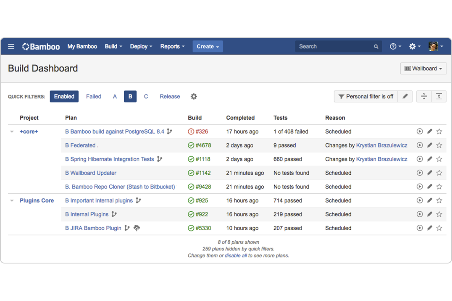Image resolution: width=452 pixels, height=301 pixels.
Task: Open quick filters settings gear
Action: point(194,96)
